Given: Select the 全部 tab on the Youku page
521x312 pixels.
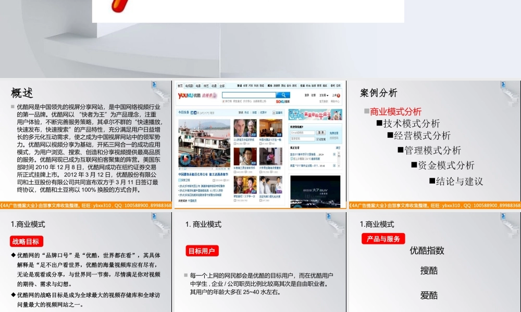Looking at the screenshot, I should [x=222, y=86].
